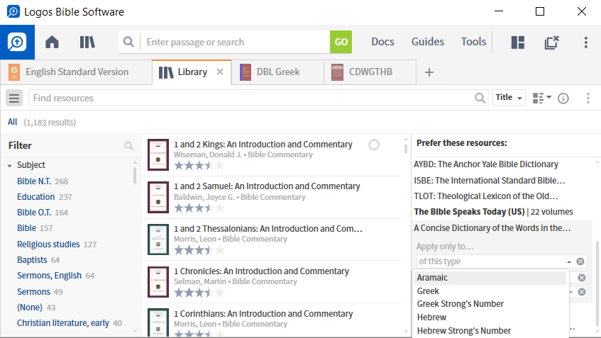Search filters with the Filter magnifier icon

tap(129, 145)
